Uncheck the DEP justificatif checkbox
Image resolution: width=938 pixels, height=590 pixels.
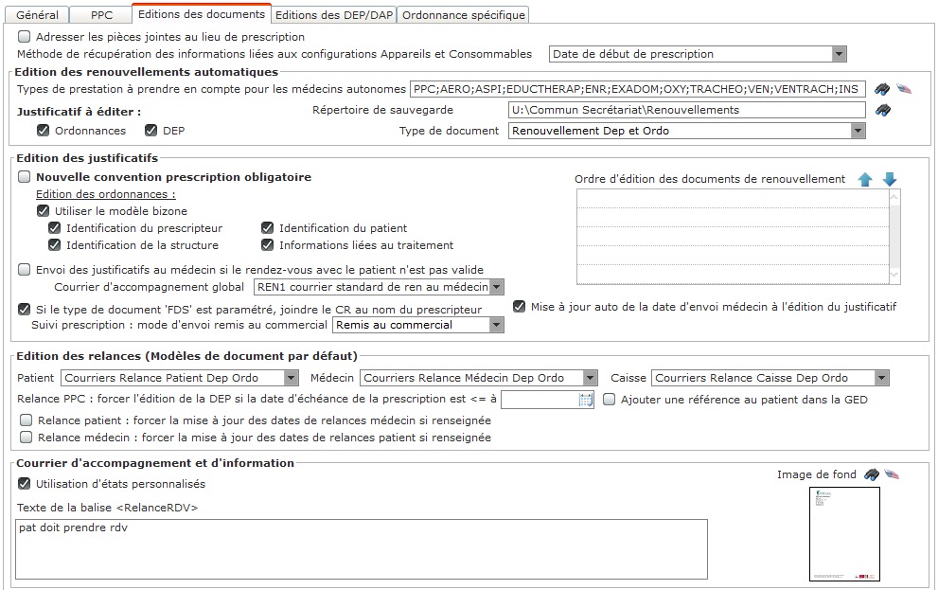[x=151, y=131]
